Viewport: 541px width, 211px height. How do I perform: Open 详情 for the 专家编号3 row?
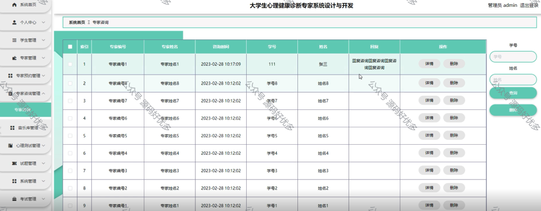click(x=429, y=170)
